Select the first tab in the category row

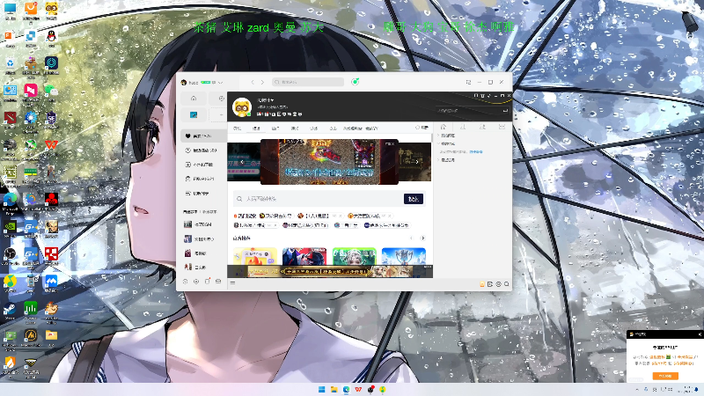(x=237, y=128)
